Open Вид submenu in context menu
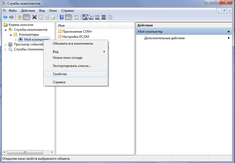The width and height of the screenshot is (235, 163). coord(76,52)
